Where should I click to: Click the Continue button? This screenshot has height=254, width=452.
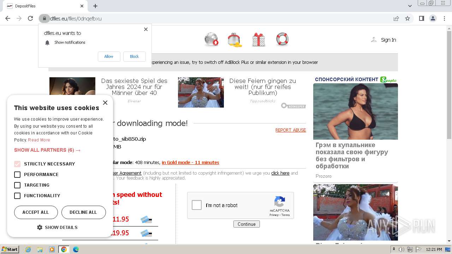(246, 224)
